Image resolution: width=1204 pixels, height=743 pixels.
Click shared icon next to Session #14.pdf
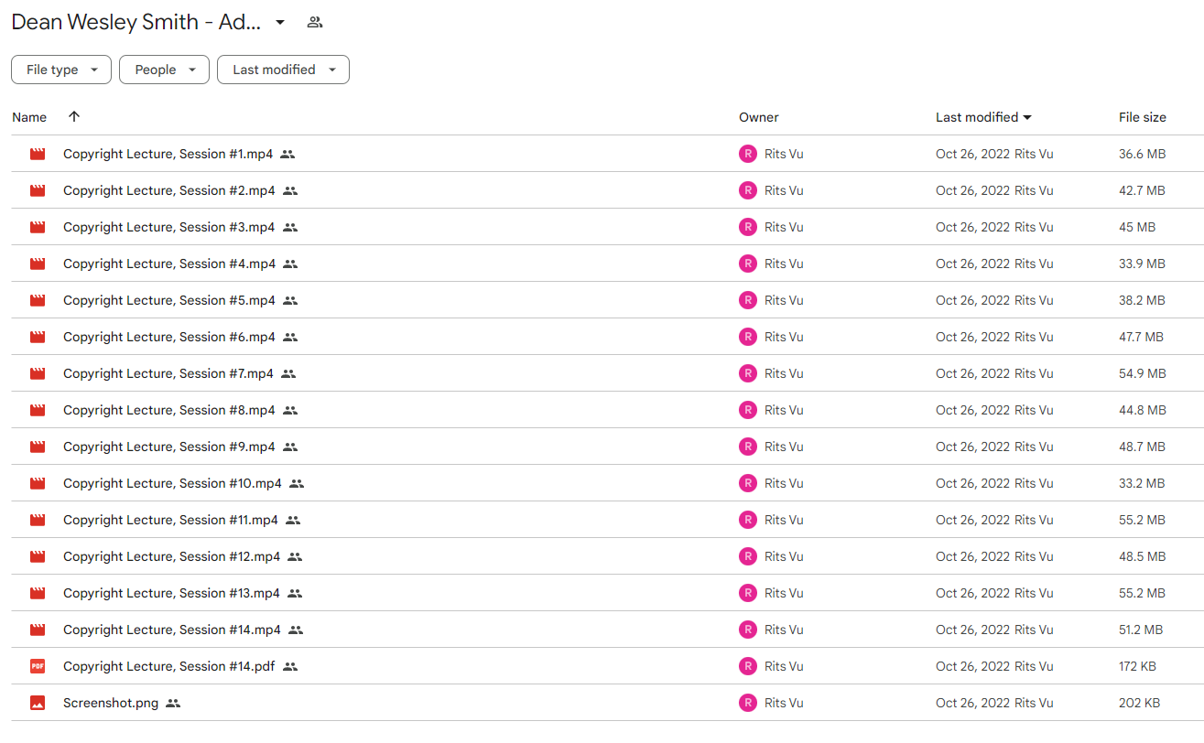pos(290,667)
